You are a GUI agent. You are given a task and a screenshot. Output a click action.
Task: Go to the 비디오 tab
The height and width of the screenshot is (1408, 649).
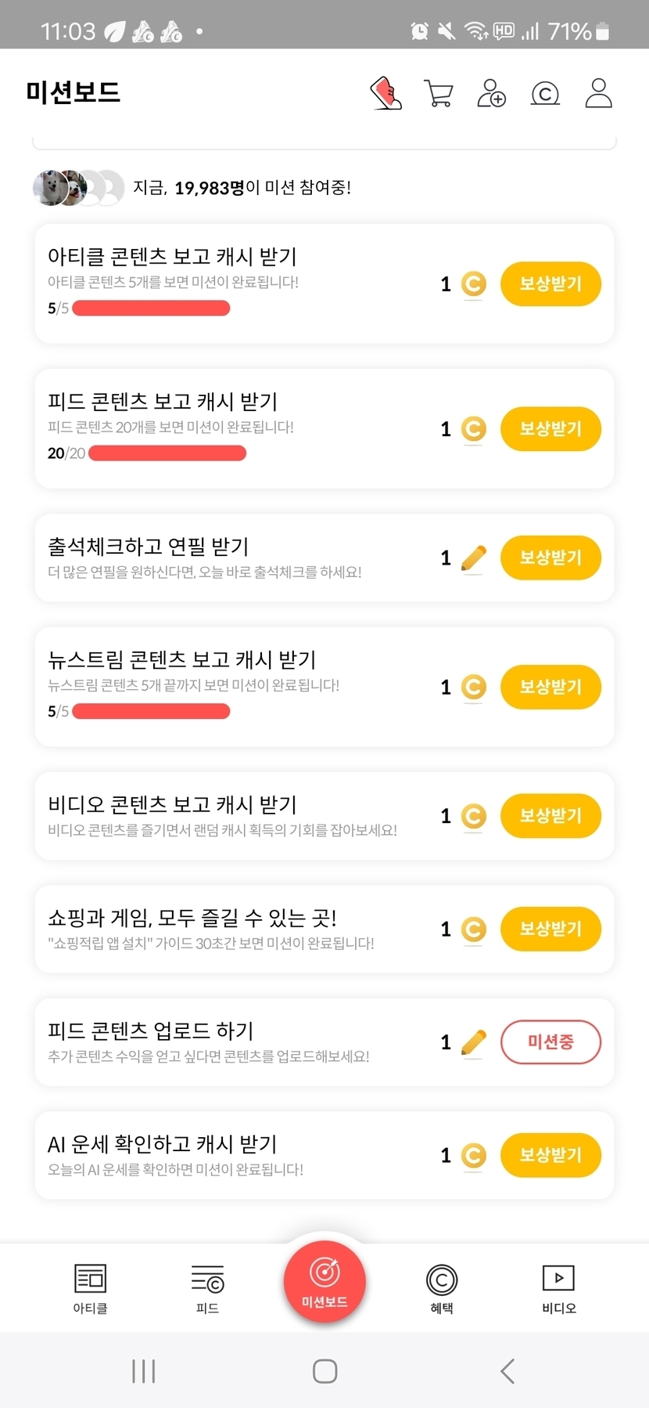point(559,1288)
